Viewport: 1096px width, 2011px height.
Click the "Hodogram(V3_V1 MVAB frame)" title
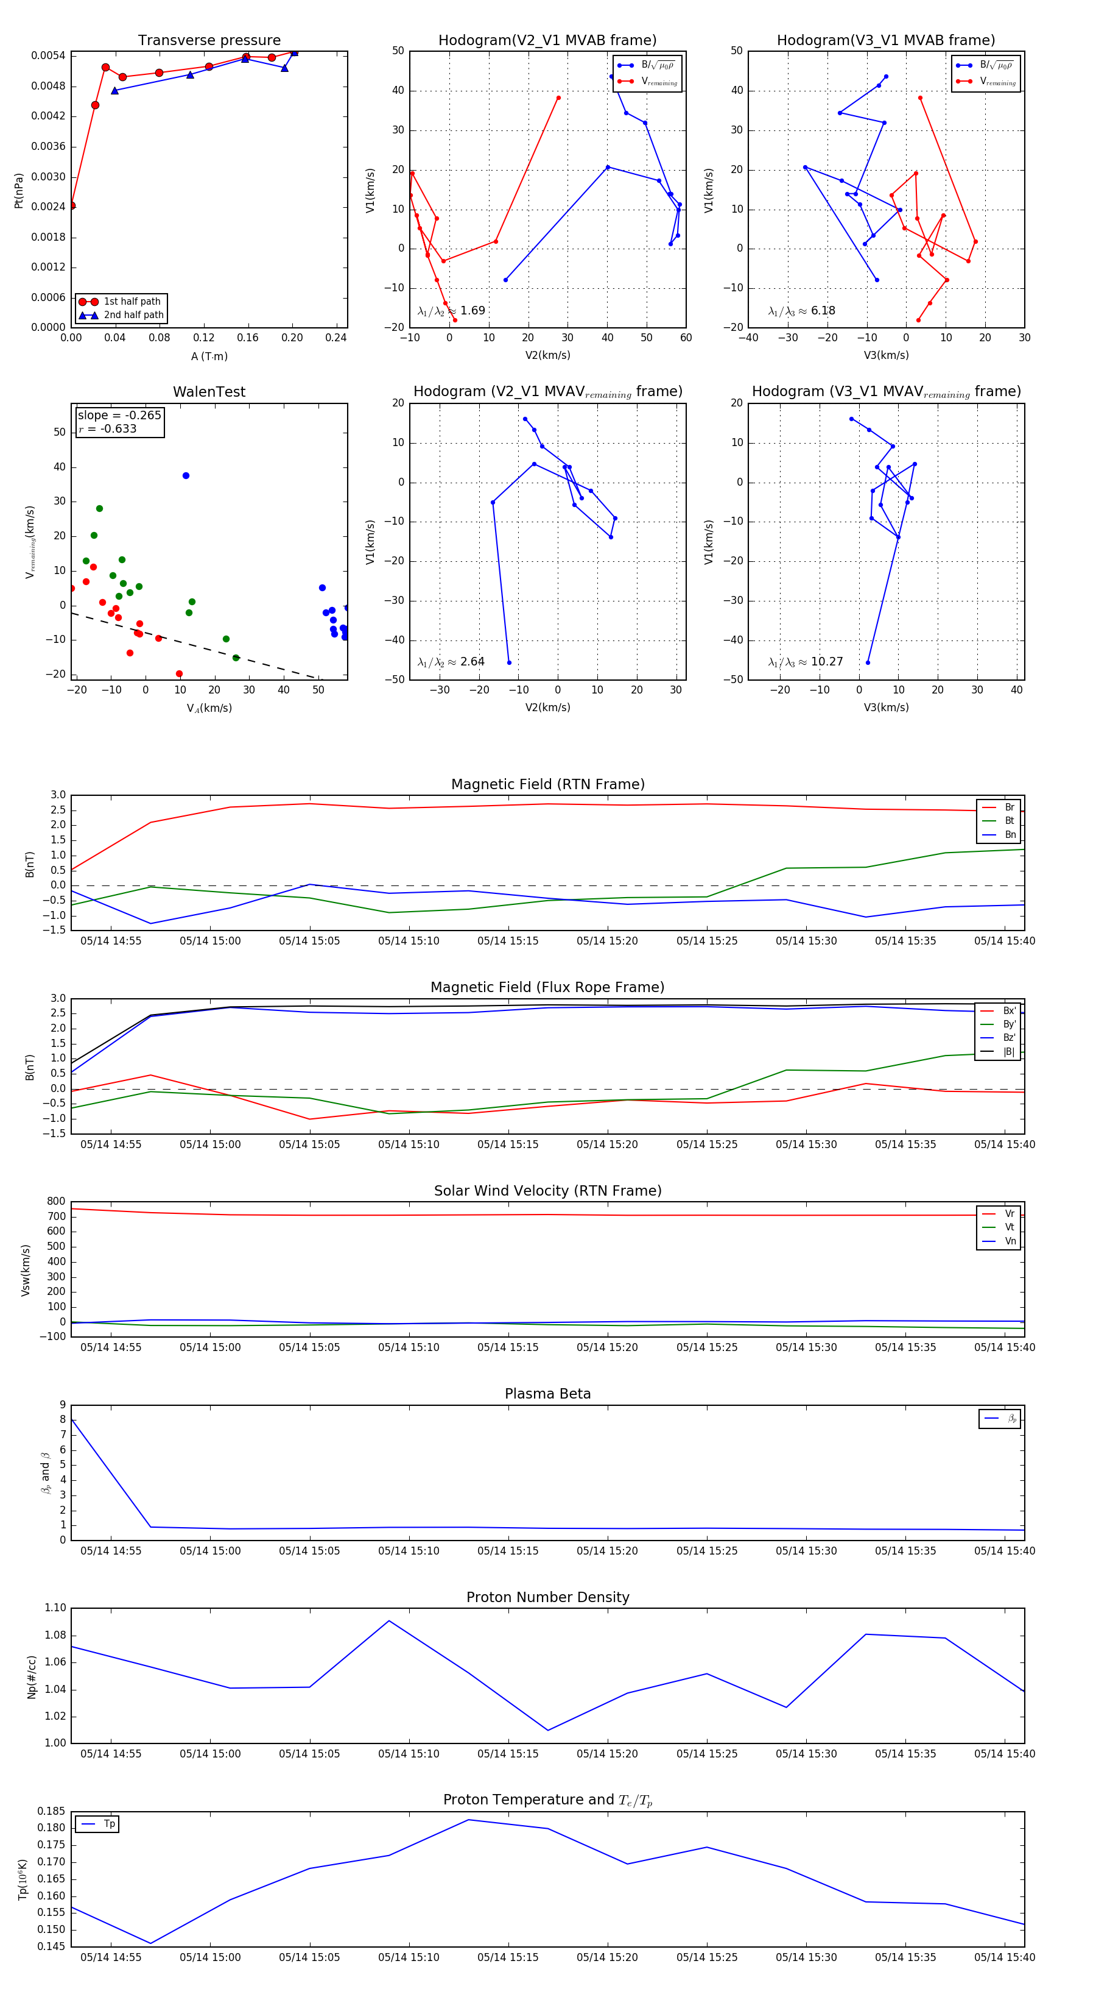[x=886, y=41]
